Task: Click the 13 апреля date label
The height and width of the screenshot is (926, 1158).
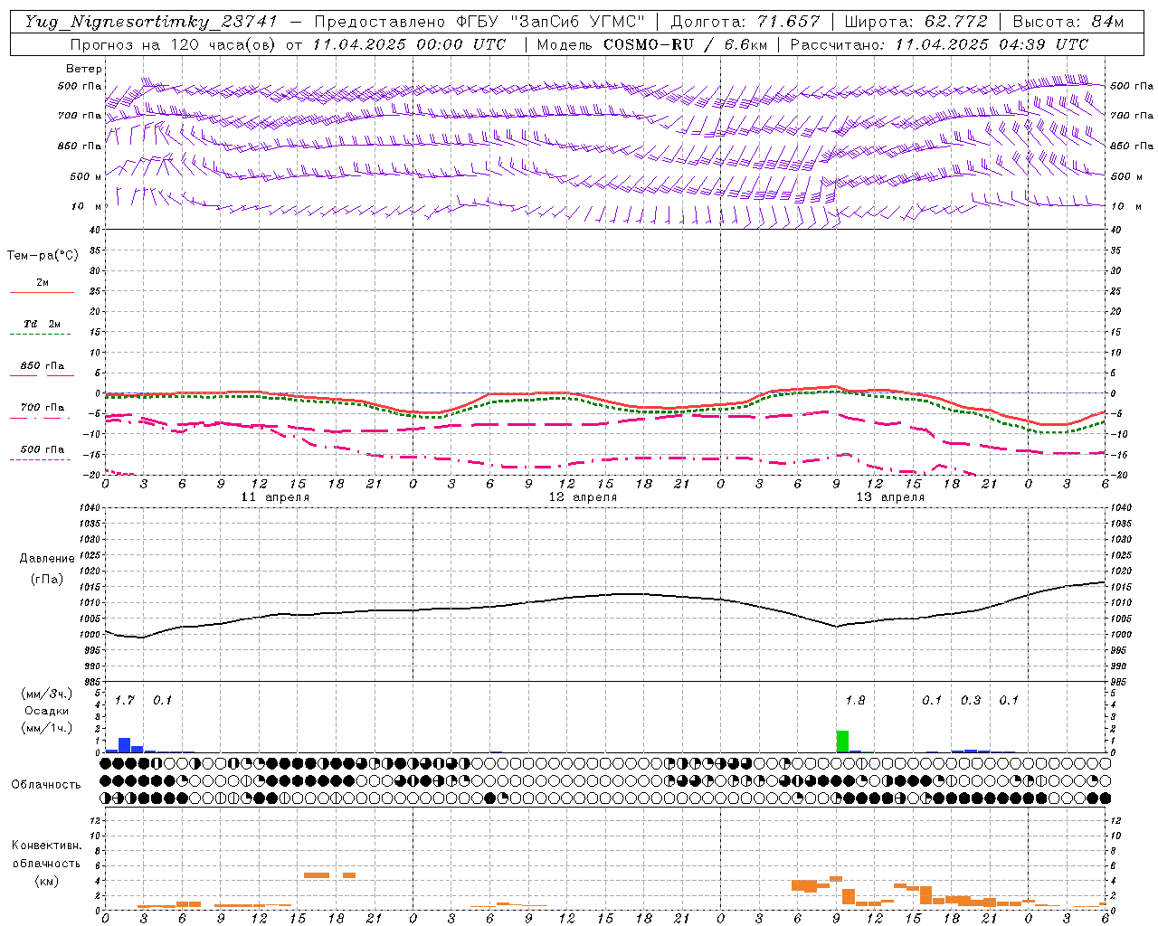Action: (x=890, y=497)
